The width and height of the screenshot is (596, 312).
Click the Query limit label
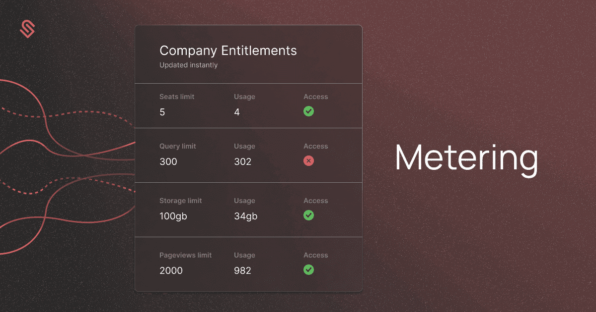(x=178, y=147)
